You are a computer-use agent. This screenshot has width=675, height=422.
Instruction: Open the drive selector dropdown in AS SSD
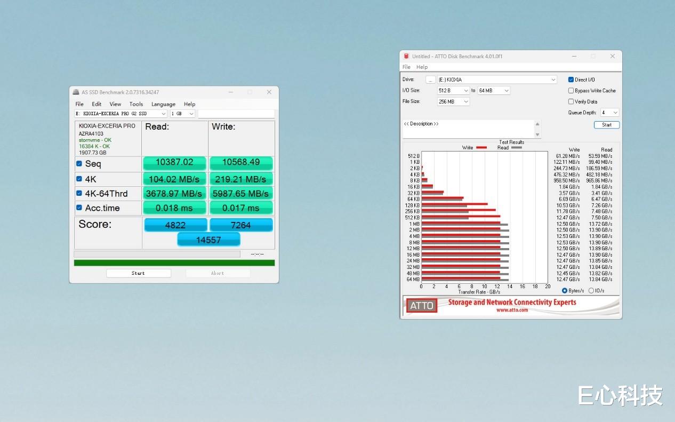(x=121, y=114)
